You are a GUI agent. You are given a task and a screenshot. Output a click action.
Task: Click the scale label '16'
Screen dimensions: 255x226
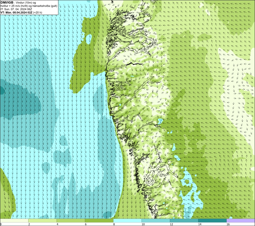click(228, 224)
